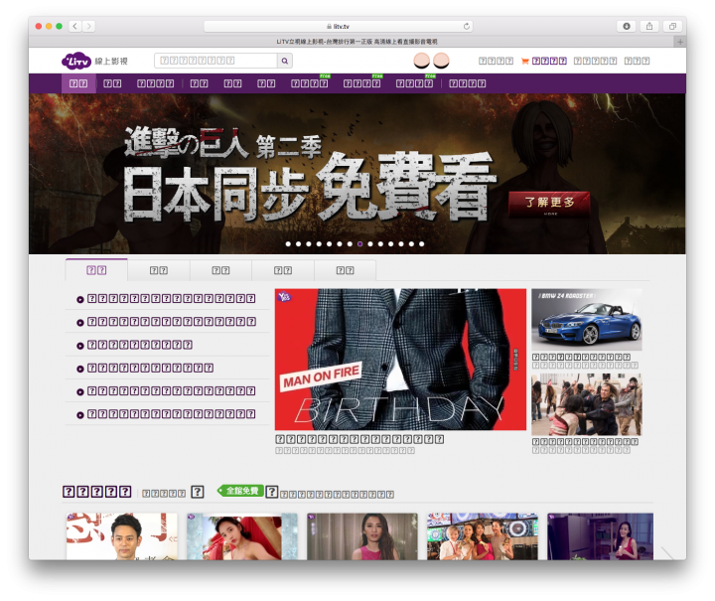Jump to the last carousel dot

pos(422,244)
